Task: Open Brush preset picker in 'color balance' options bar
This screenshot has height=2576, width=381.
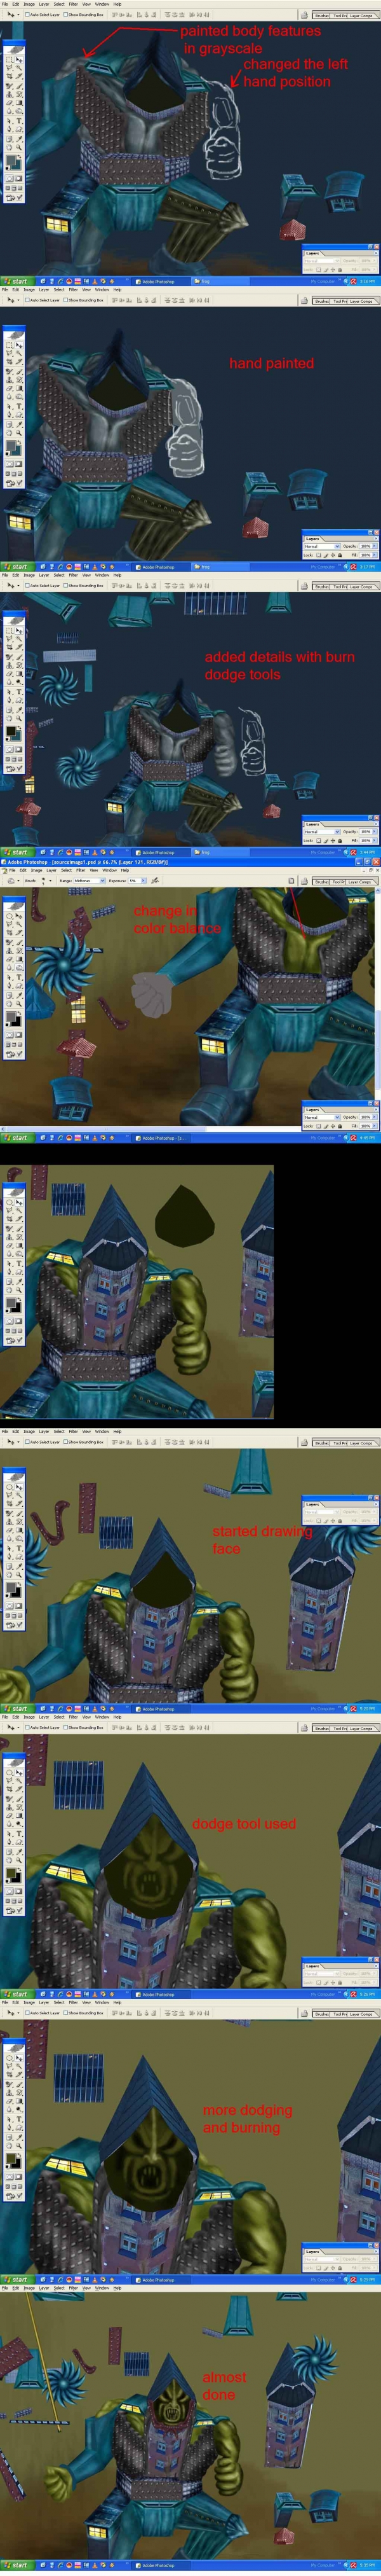Action: [45, 880]
